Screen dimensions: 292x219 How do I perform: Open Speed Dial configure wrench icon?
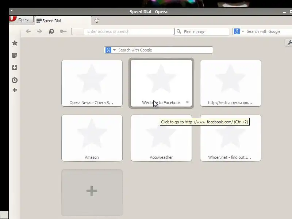(x=289, y=43)
